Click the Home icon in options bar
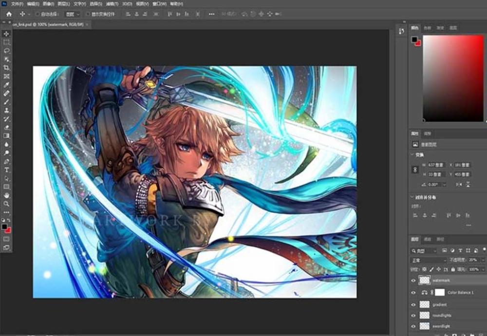 click(8, 14)
